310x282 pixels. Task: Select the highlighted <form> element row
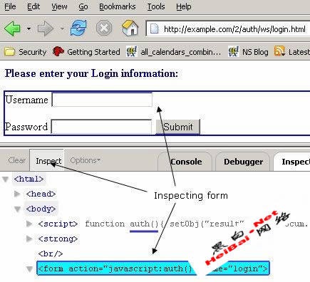[x=153, y=268]
